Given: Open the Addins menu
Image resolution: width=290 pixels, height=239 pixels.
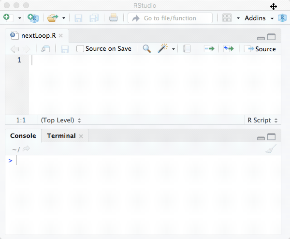Looking at the screenshot, I should (259, 18).
